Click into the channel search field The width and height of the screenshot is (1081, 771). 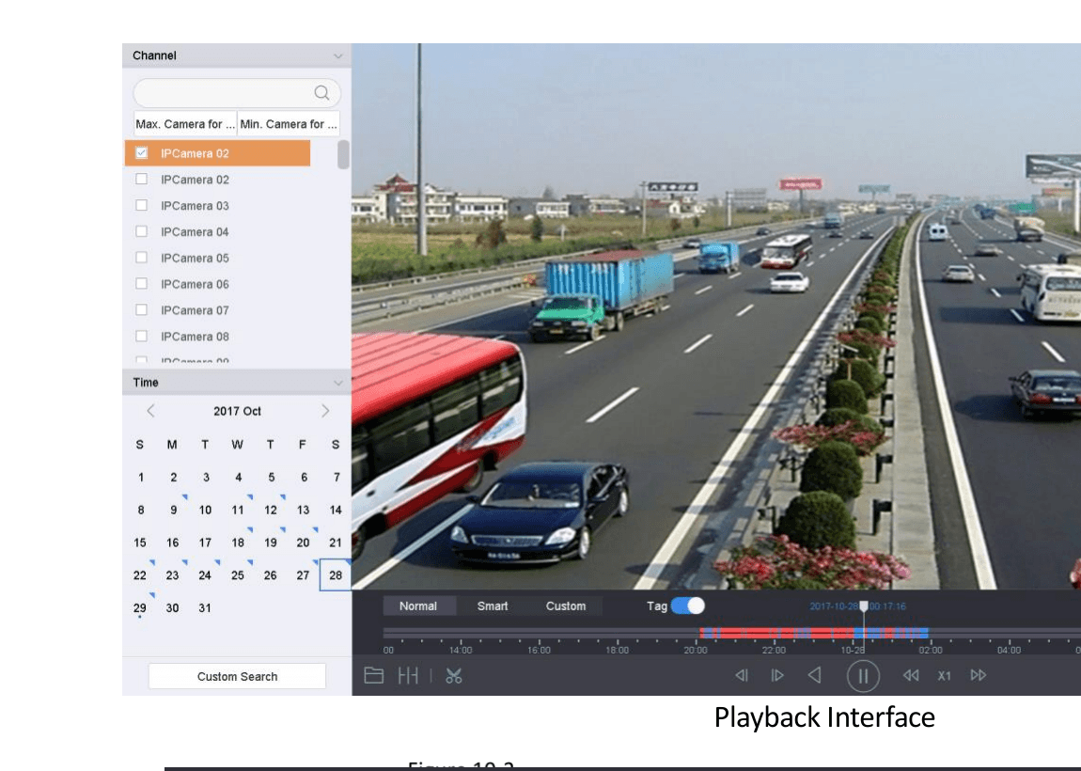pos(237,92)
